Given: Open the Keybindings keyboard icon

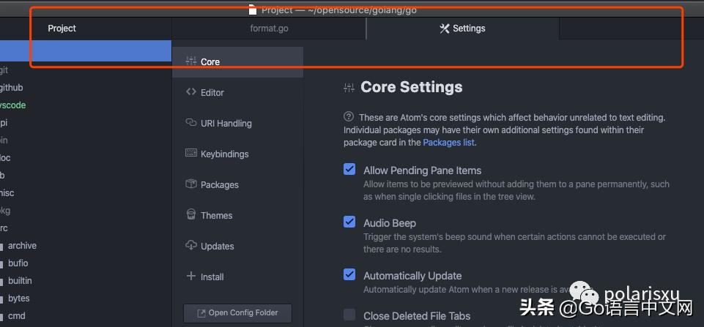Looking at the screenshot, I should point(191,154).
